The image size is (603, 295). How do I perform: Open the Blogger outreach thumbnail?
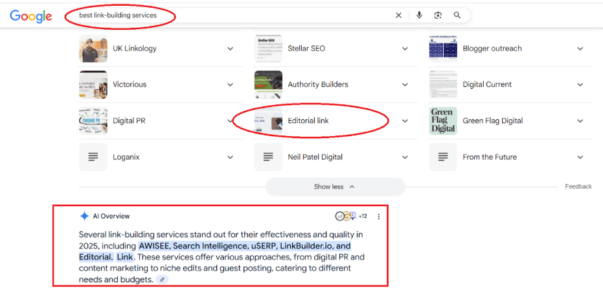[x=443, y=49]
